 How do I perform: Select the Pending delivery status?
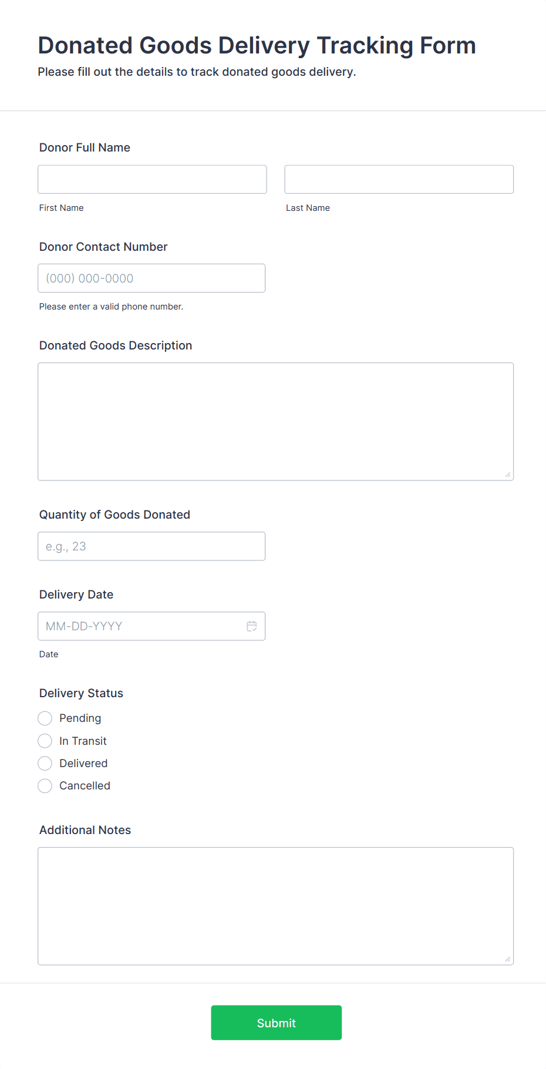45,718
